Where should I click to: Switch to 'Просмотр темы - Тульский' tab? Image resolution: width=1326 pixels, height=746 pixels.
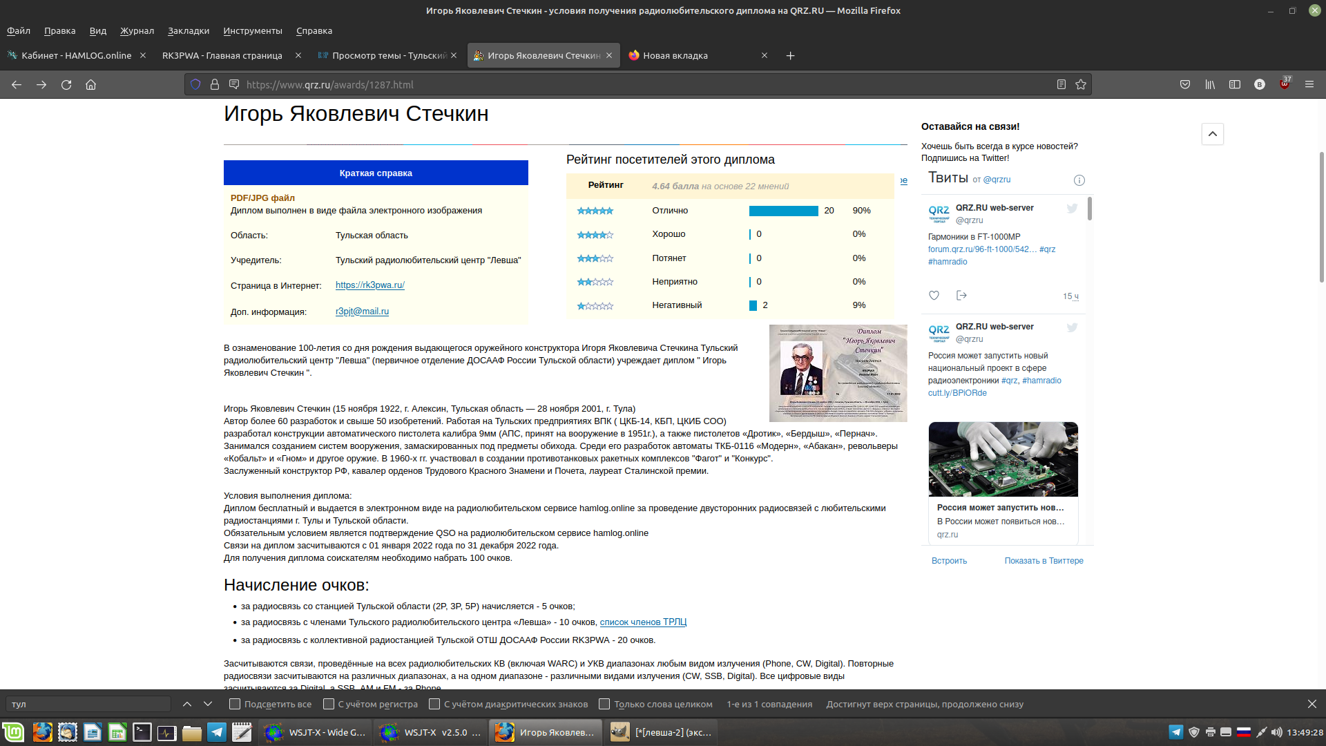(389, 55)
